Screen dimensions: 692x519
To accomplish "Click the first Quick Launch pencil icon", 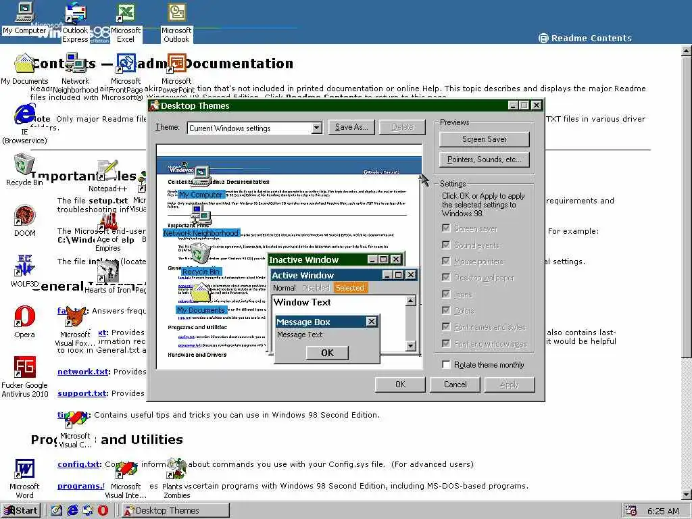I will pos(57,510).
